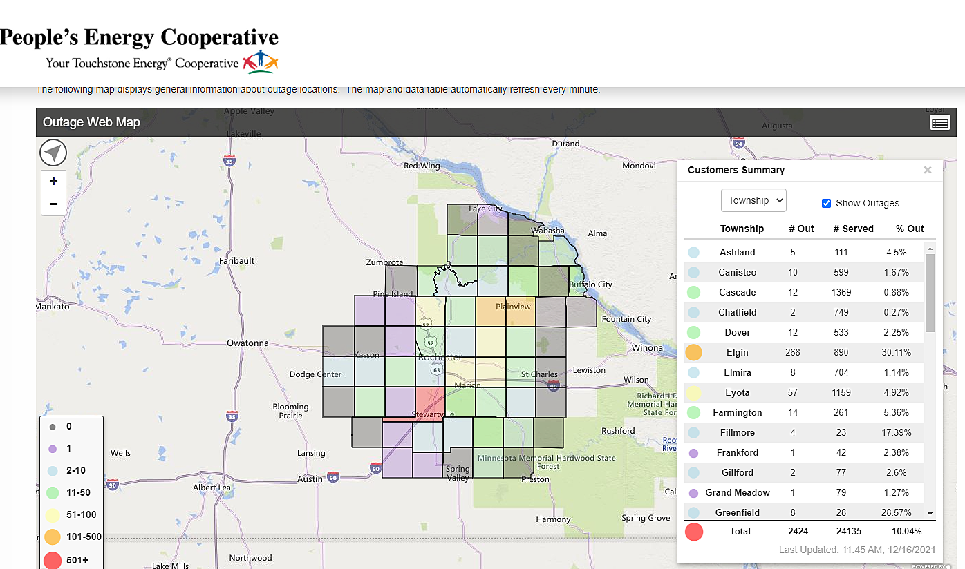This screenshot has width=965, height=569.
Task: Select the Ashland township row
Action: [x=805, y=253]
